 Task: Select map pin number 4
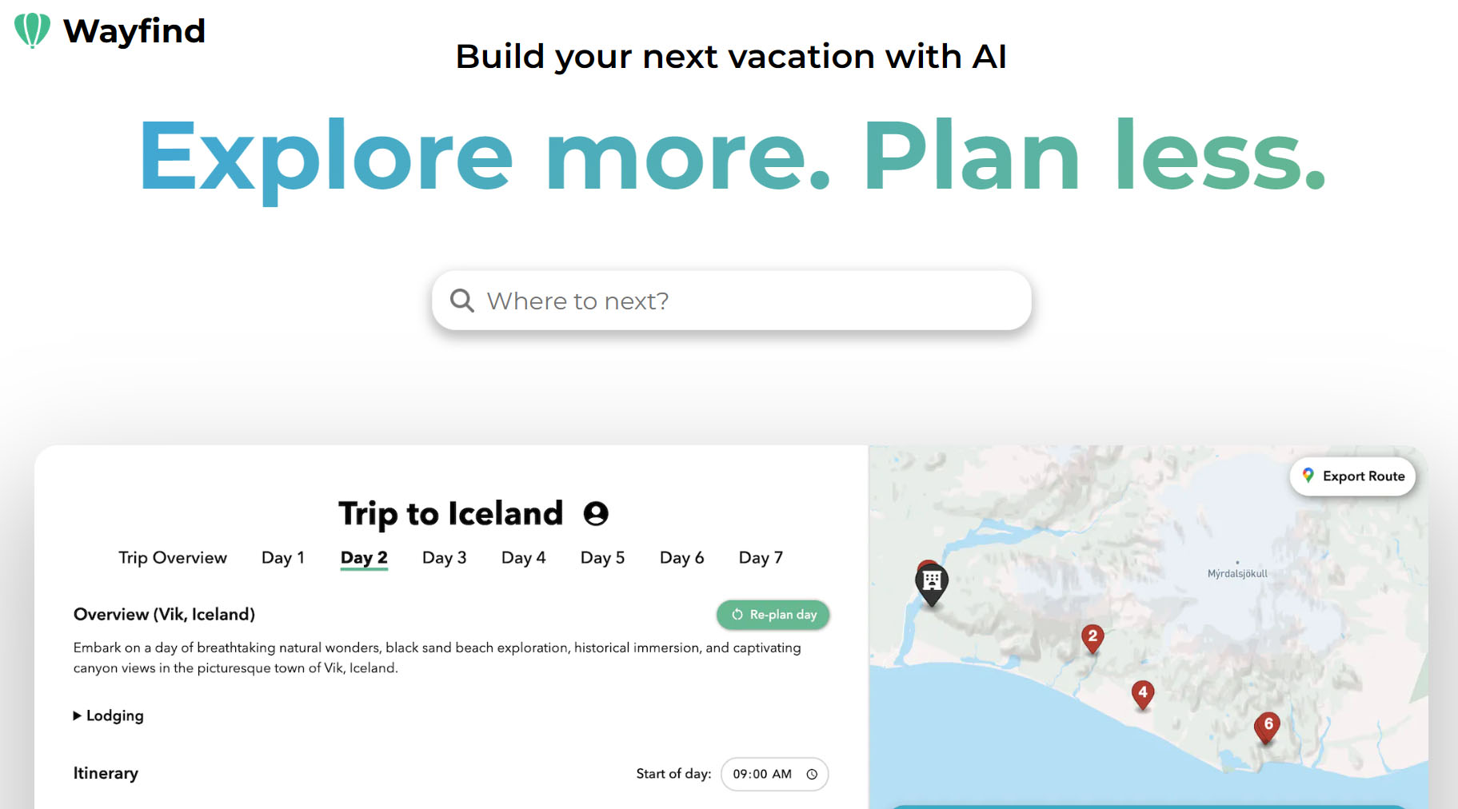[1143, 693]
